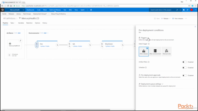Click the red user avatar
Image resolution: width=198 pixels, height=111 pixels.
(x=192, y=10)
